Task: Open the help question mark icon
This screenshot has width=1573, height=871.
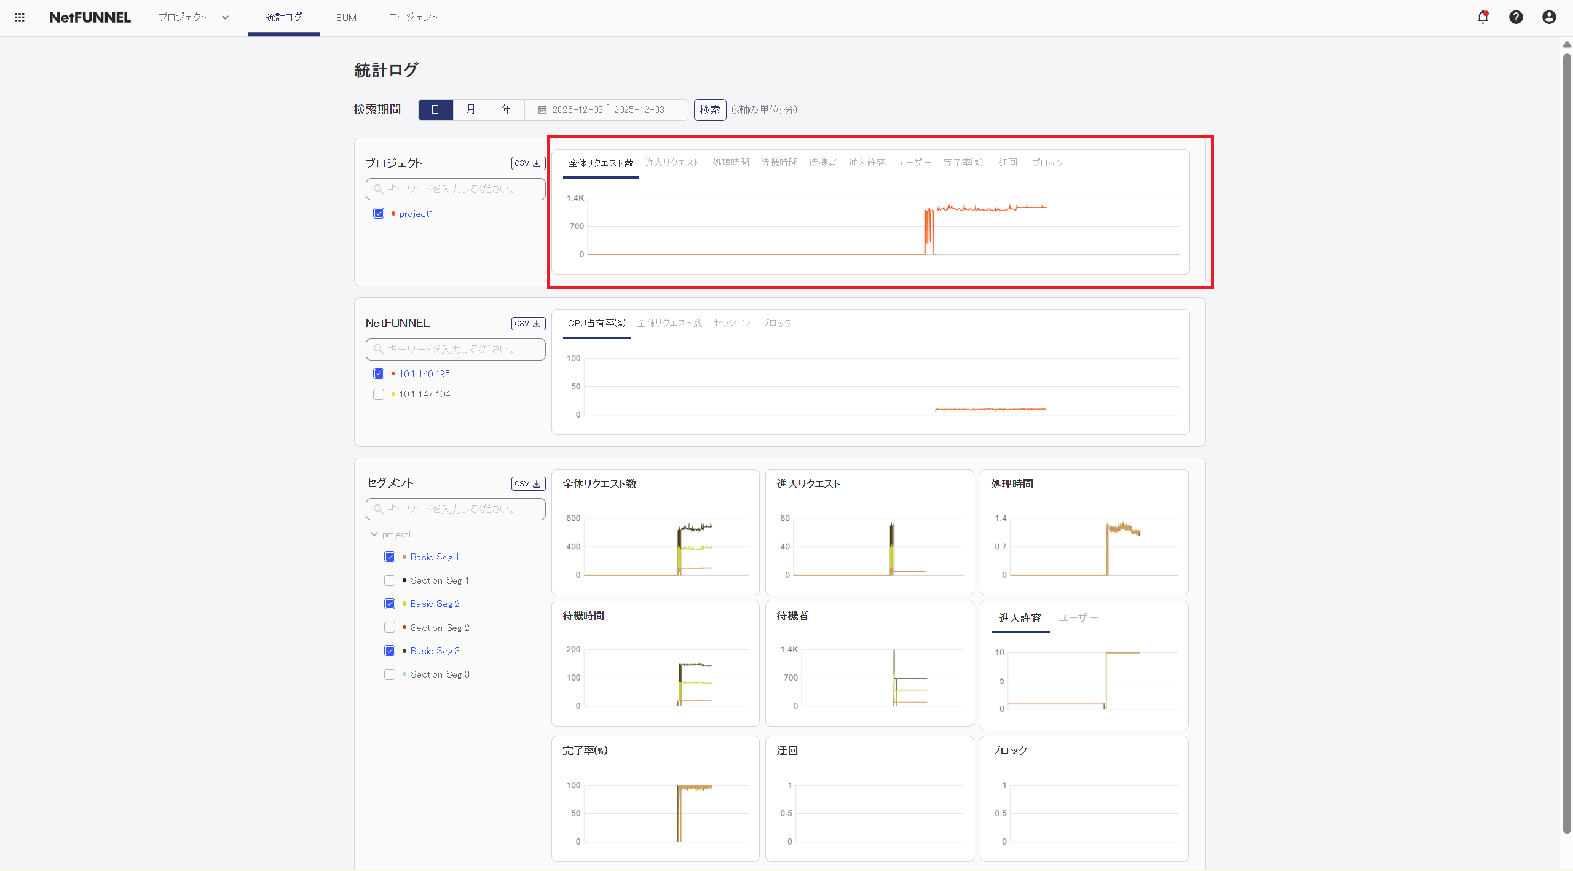Action: 1516,17
